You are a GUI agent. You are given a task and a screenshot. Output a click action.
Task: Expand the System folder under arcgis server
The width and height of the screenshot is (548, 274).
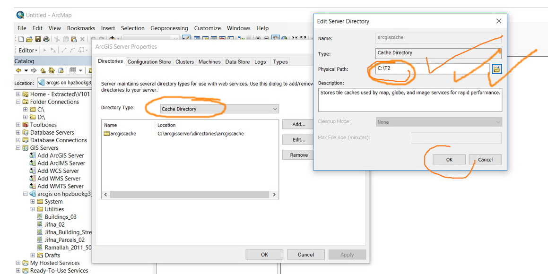[x=33, y=202]
